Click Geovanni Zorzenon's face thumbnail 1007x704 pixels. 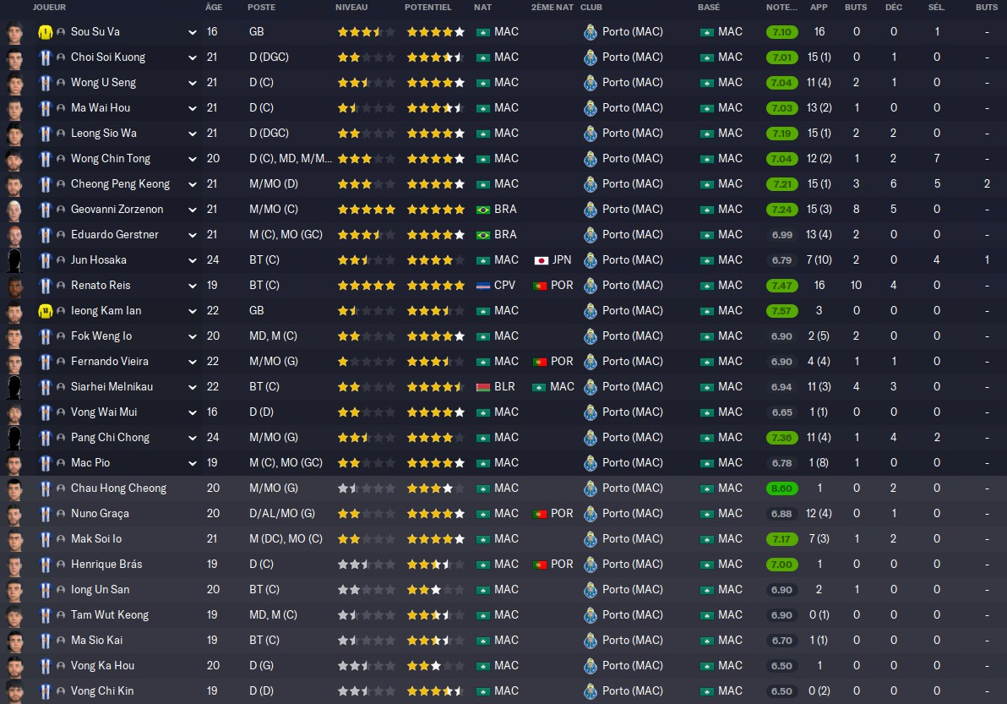click(x=14, y=210)
